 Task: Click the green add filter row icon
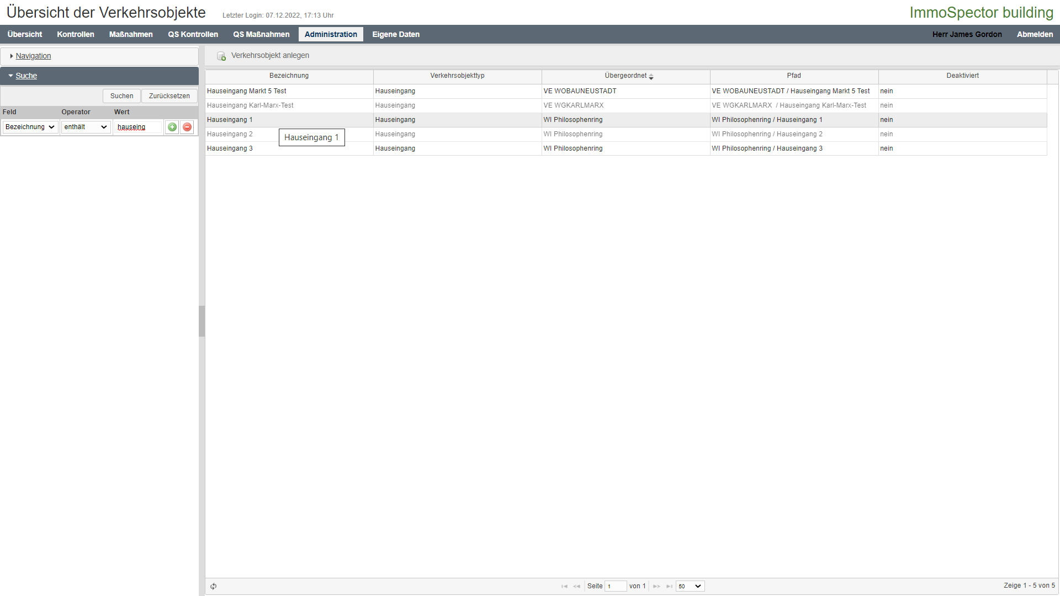pyautogui.click(x=172, y=127)
